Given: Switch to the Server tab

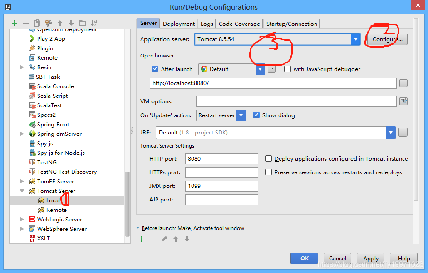Looking at the screenshot, I should [x=148, y=23].
